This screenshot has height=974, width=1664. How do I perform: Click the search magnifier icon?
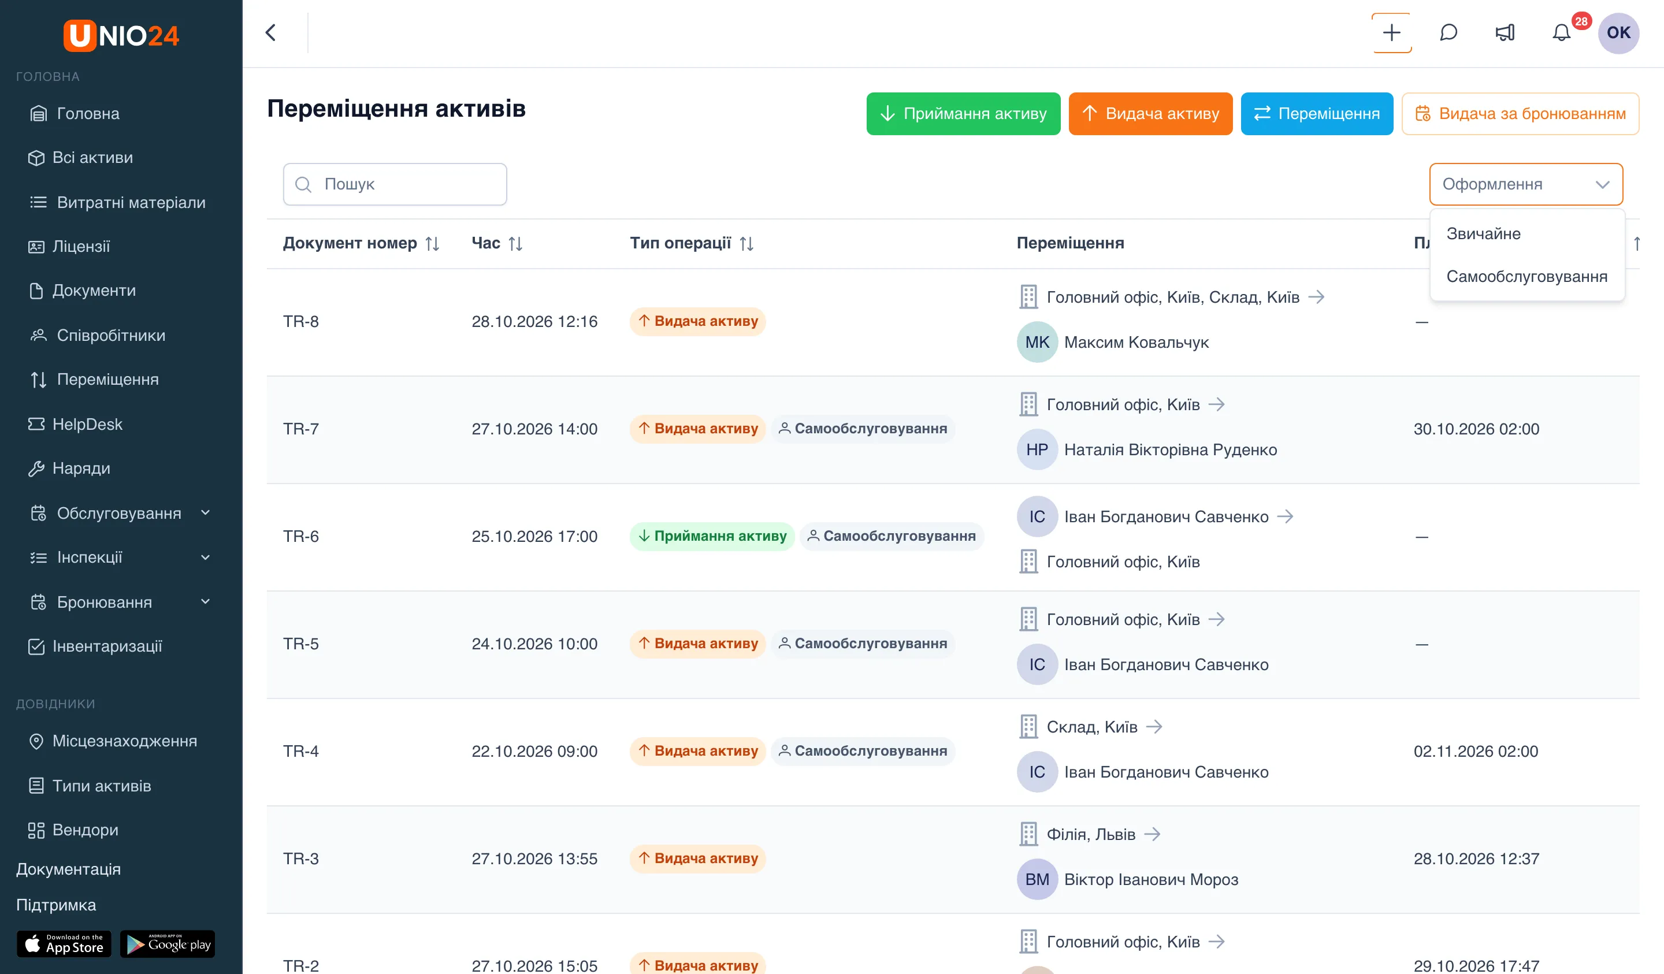point(303,184)
